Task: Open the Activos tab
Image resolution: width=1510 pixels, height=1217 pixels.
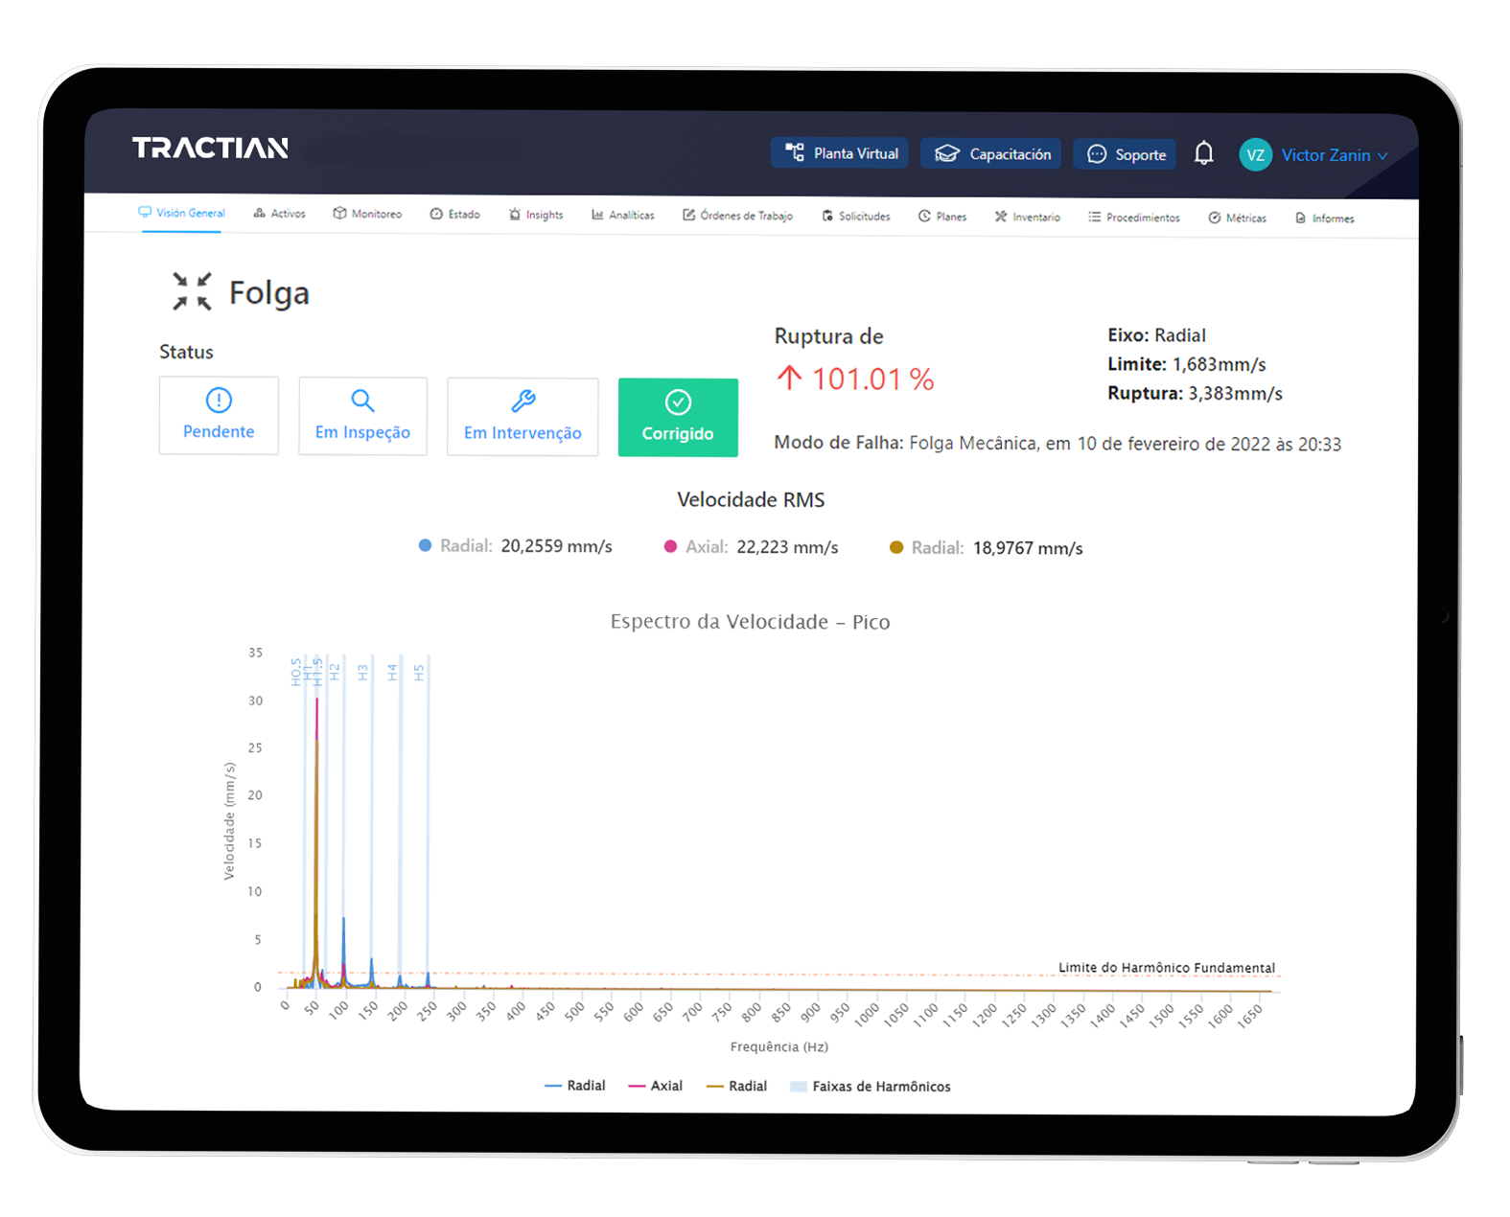Action: click(279, 214)
